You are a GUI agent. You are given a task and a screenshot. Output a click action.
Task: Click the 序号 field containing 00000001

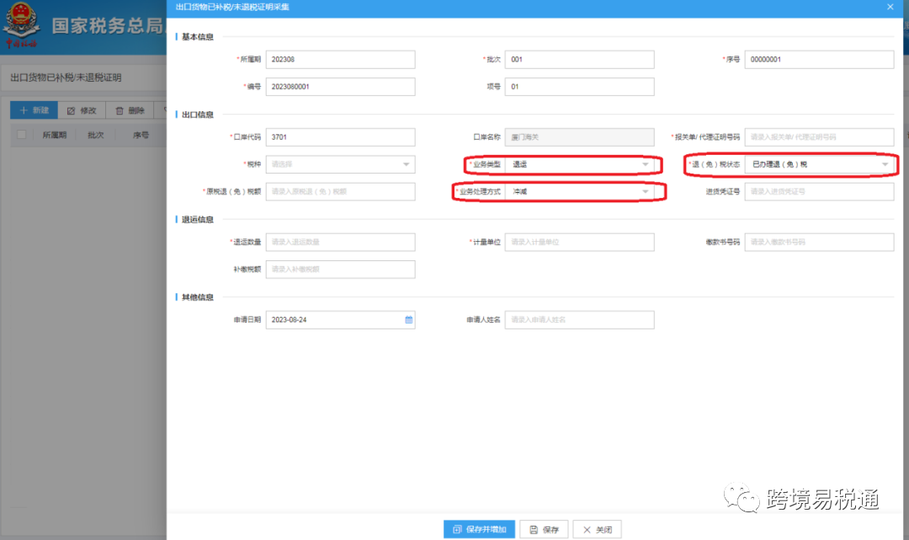pyautogui.click(x=819, y=59)
